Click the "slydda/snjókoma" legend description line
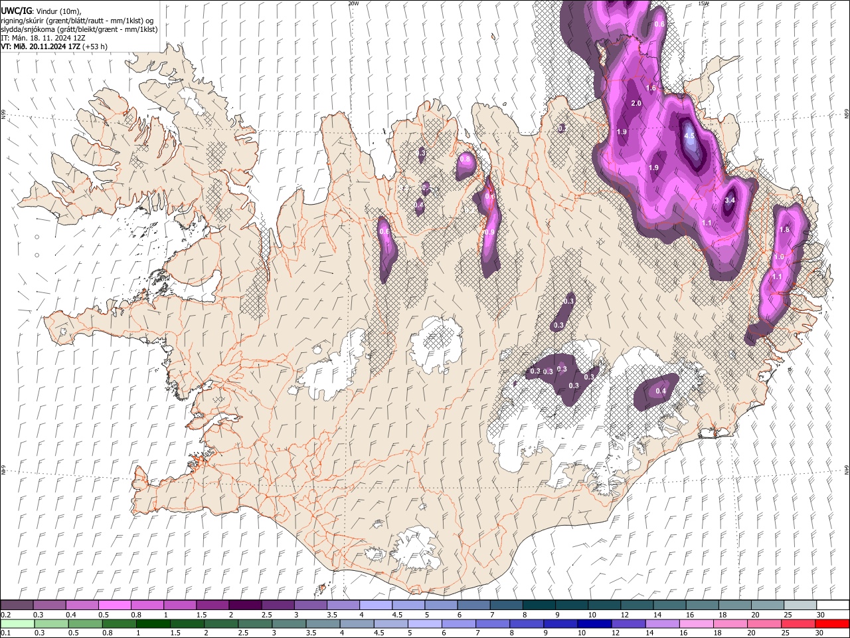 79,29
